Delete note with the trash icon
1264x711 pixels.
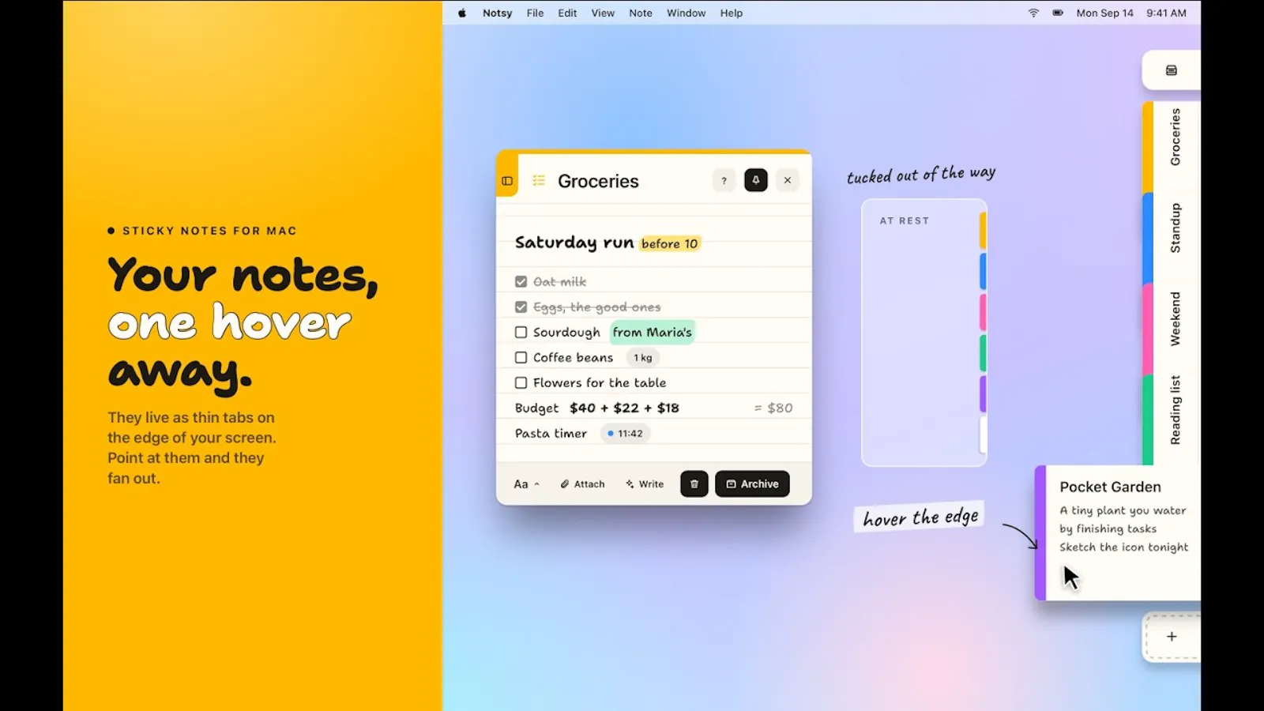(694, 484)
